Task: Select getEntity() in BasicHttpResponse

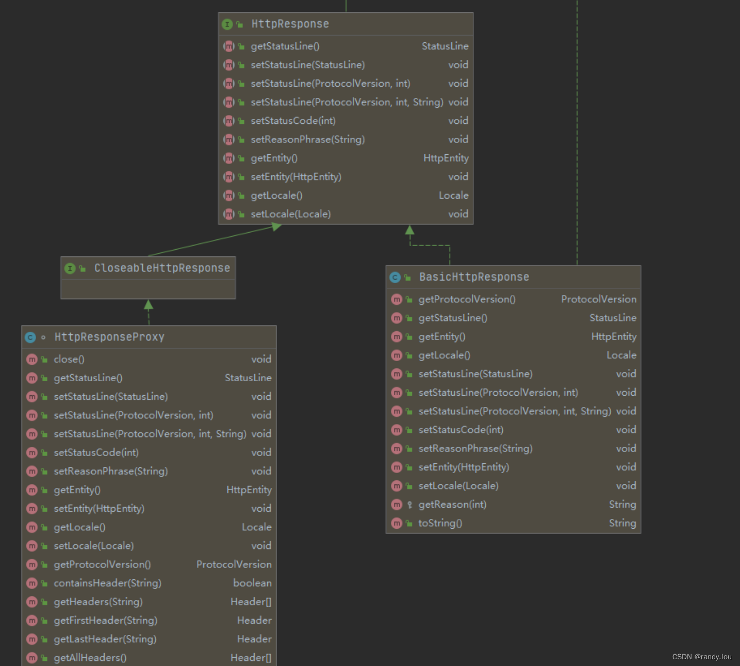Action: [x=442, y=336]
